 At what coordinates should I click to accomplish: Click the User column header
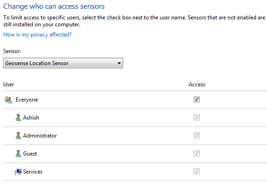8,84
